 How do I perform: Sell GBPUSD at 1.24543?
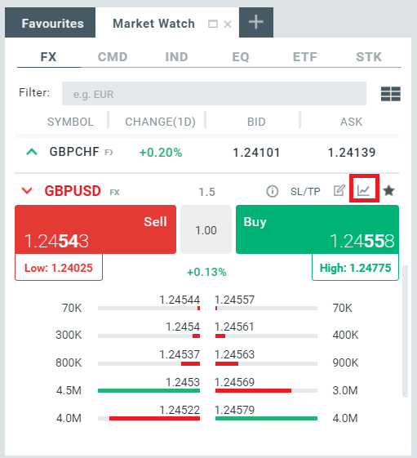pos(95,229)
